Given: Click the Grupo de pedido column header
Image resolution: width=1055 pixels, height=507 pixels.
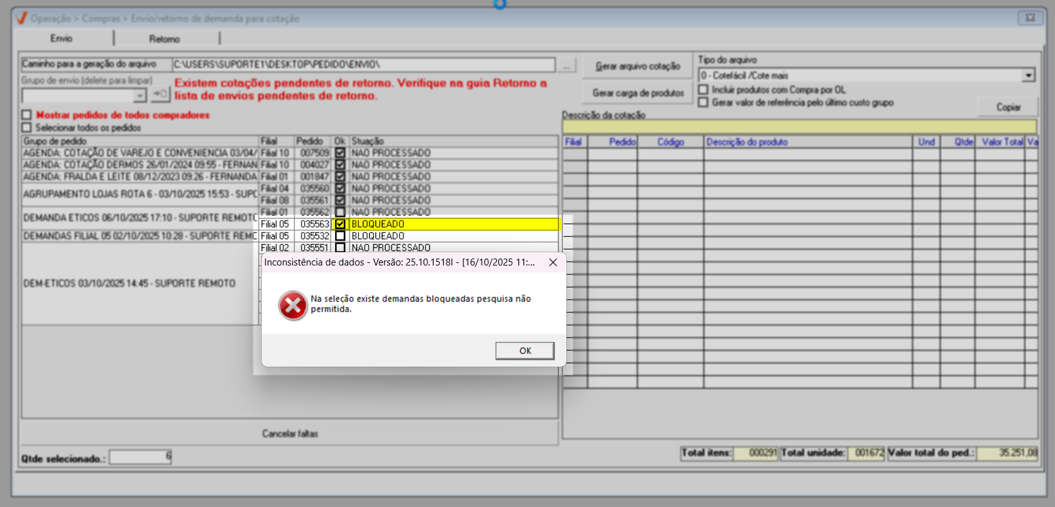Looking at the screenshot, I should [140, 141].
